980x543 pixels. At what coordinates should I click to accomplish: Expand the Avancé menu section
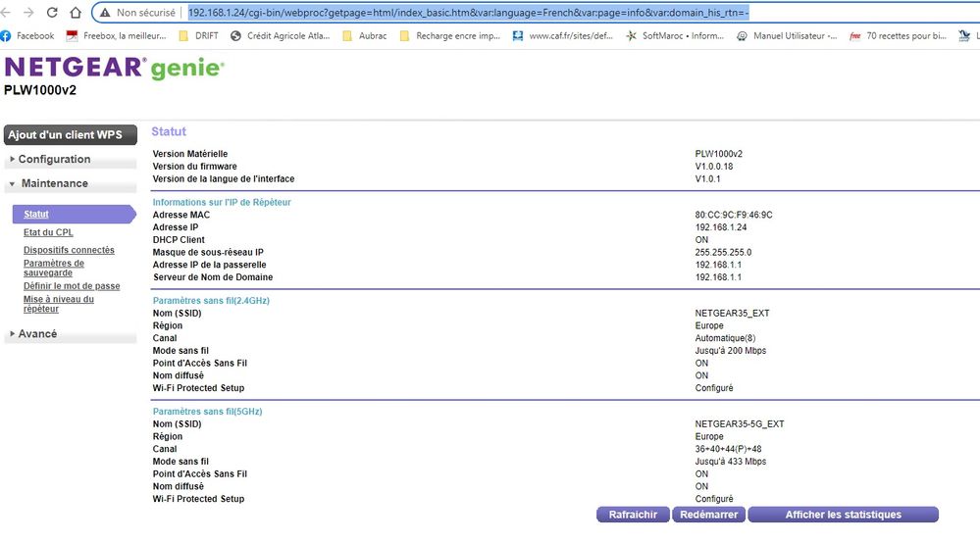click(37, 334)
